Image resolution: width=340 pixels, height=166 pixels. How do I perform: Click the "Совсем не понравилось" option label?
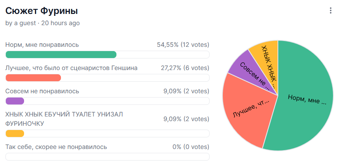42,91
